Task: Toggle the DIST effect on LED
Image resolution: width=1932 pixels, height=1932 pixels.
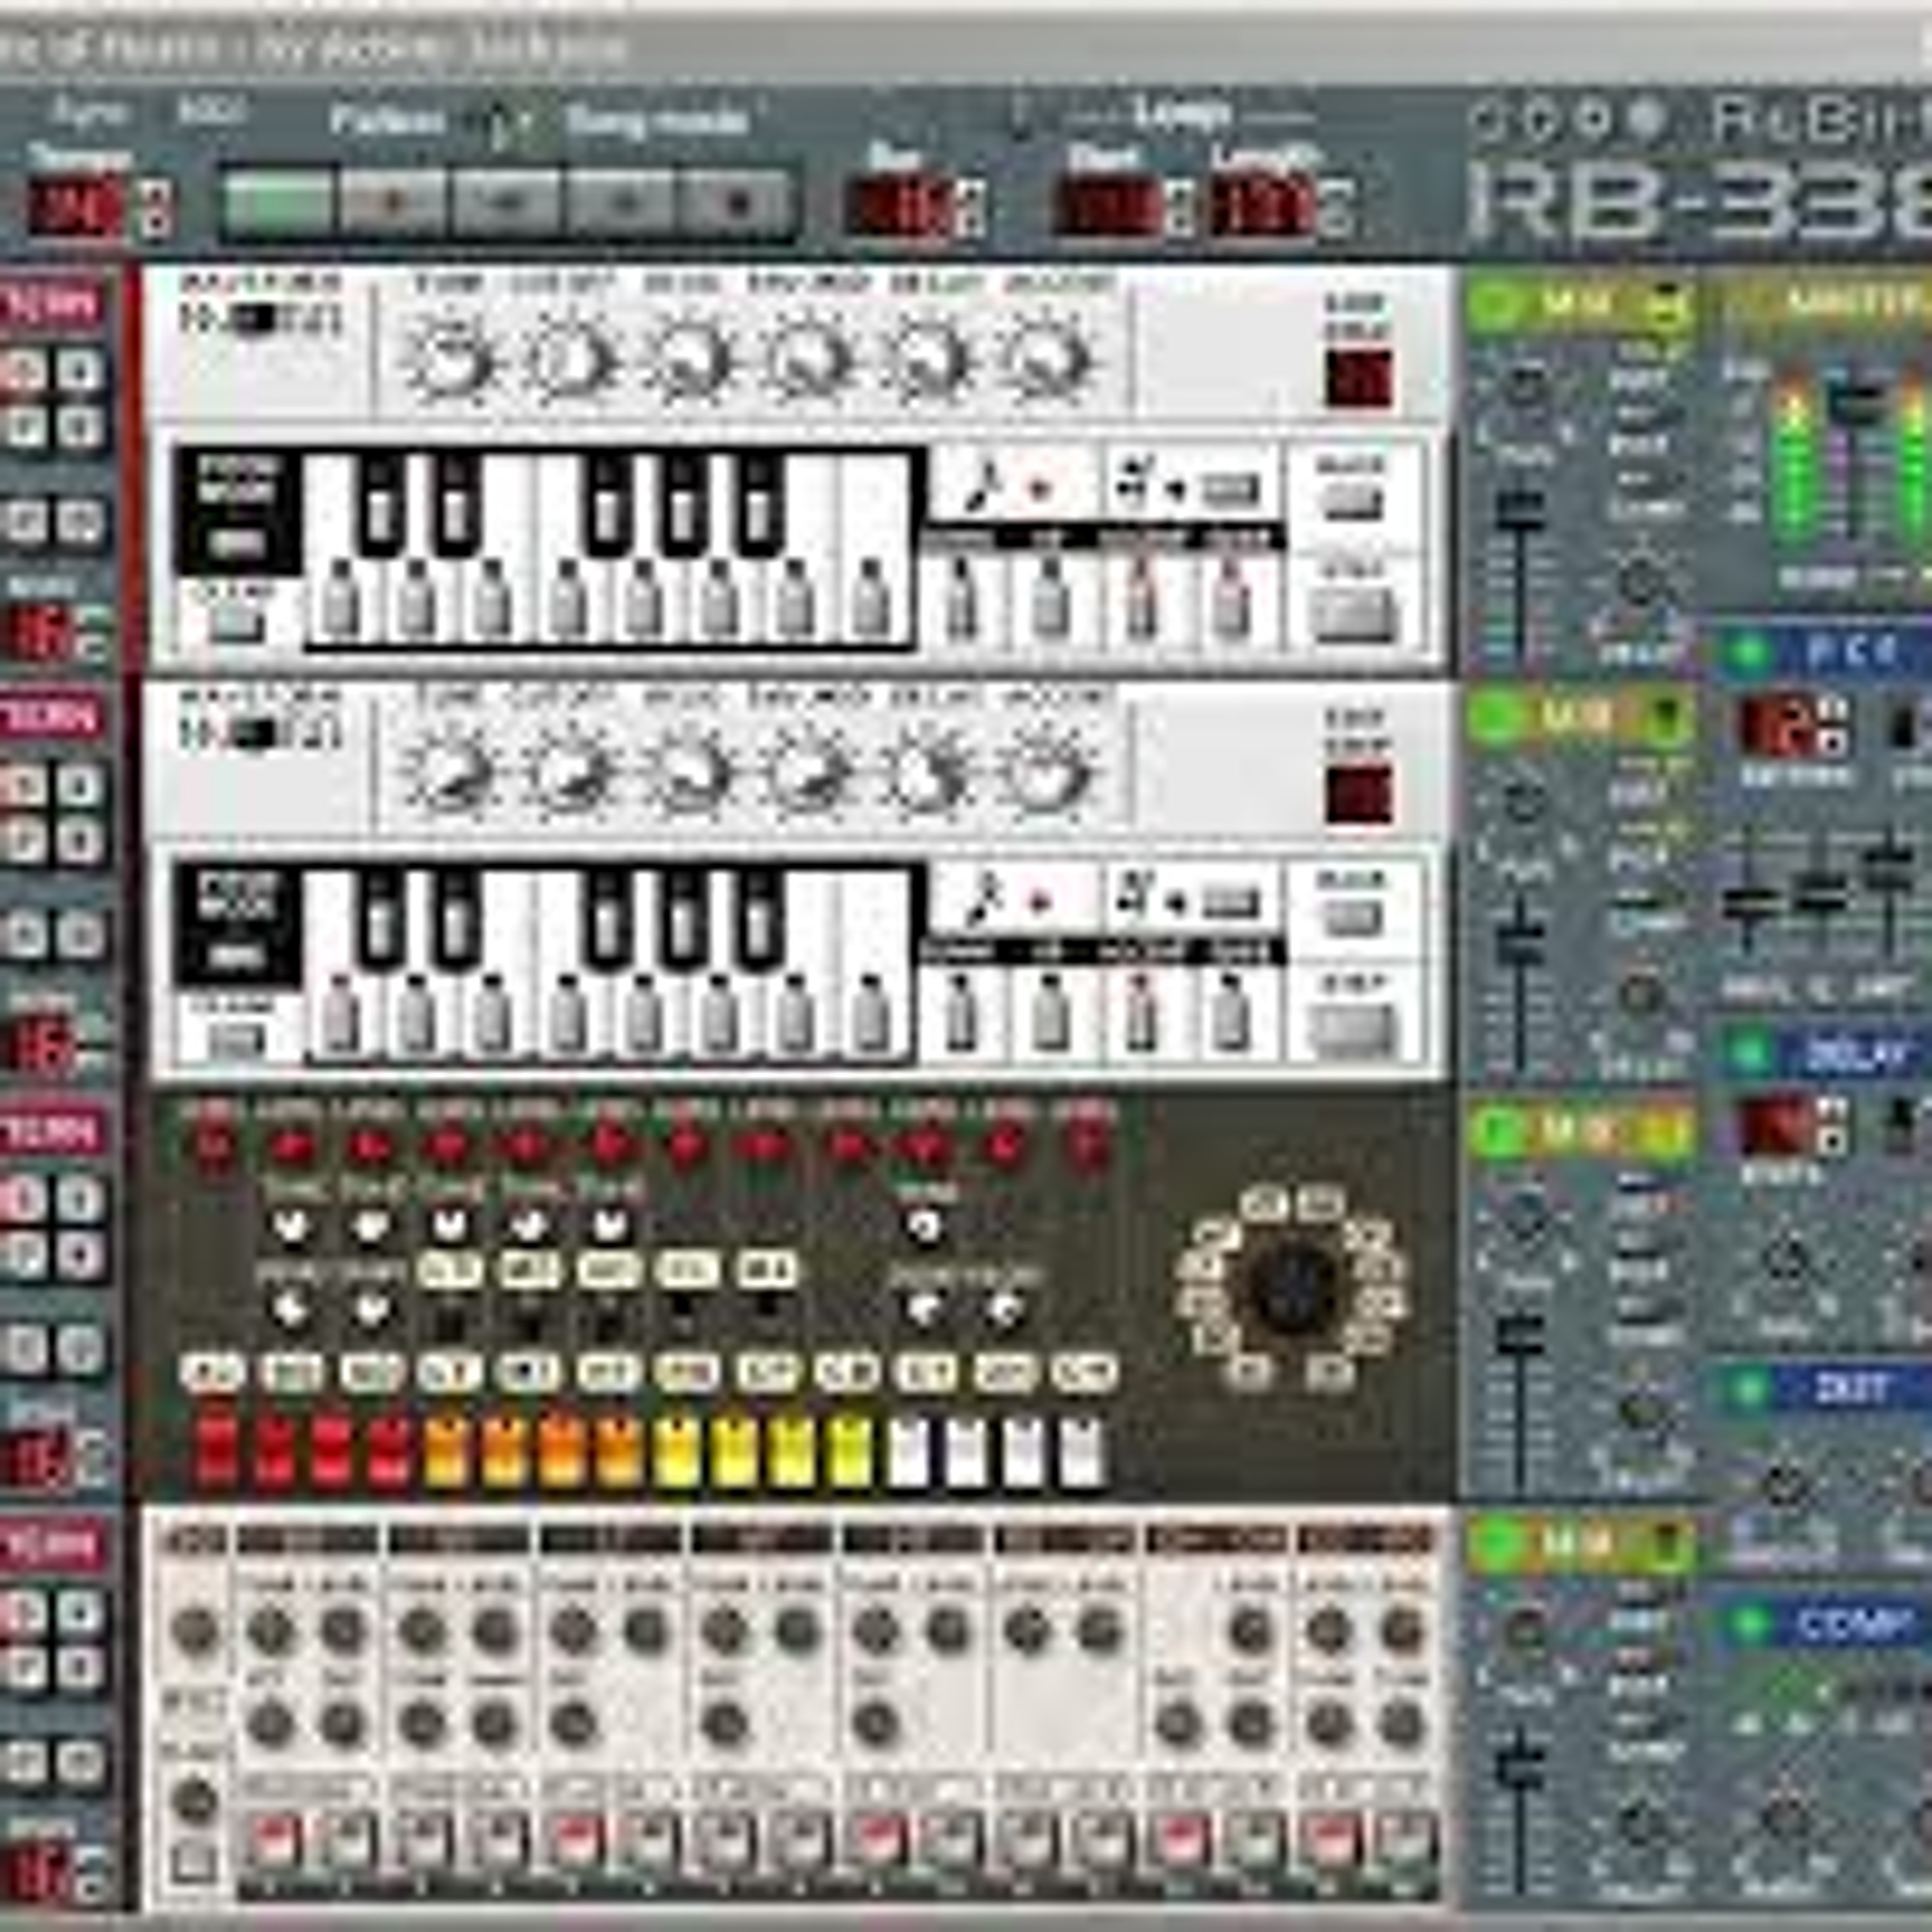Action: click(x=1749, y=1388)
